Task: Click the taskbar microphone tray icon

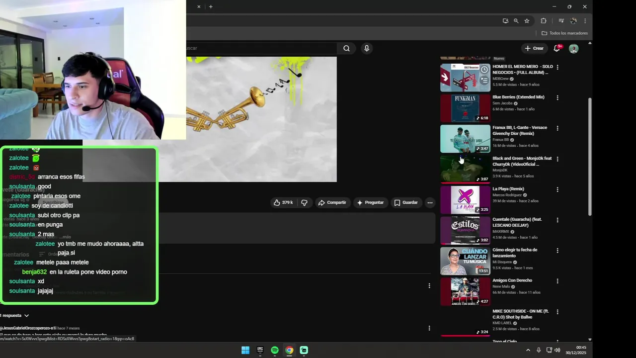Action: point(539,350)
